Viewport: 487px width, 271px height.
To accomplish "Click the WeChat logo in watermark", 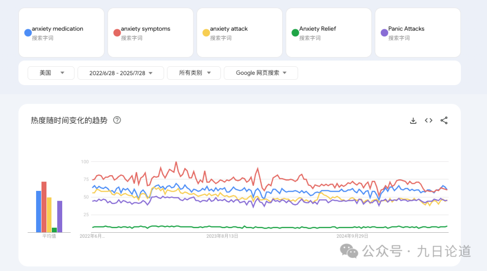I will pyautogui.click(x=349, y=251).
